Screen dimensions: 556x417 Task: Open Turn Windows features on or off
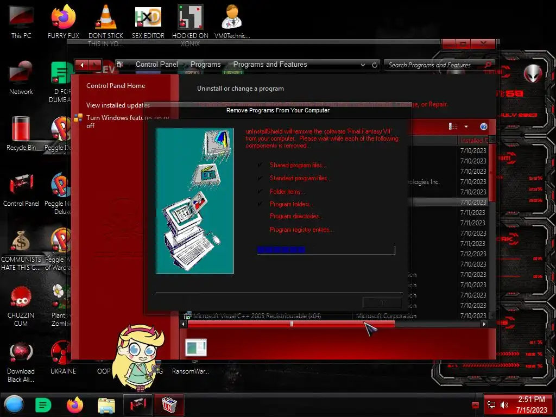pyautogui.click(x=128, y=122)
